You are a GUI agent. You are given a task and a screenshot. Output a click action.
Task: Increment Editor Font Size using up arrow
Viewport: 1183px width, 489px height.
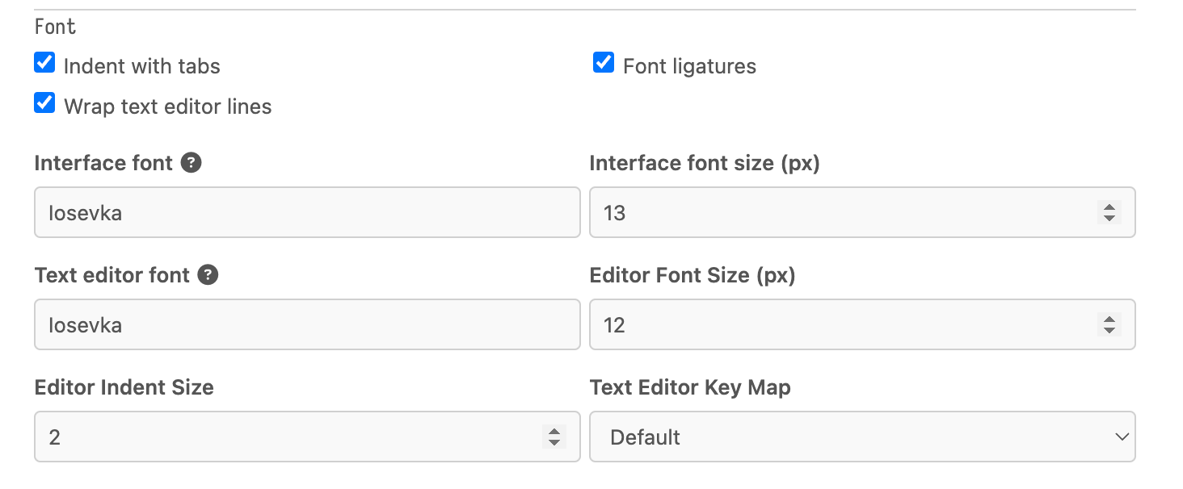pyautogui.click(x=1109, y=320)
